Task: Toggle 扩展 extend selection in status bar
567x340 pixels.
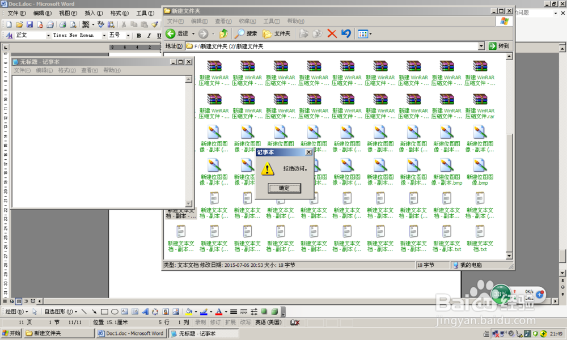Action: [x=230, y=322]
